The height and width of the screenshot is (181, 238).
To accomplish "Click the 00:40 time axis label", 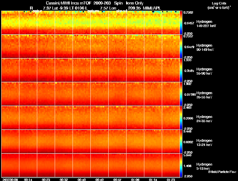I will tap(82, 180).
